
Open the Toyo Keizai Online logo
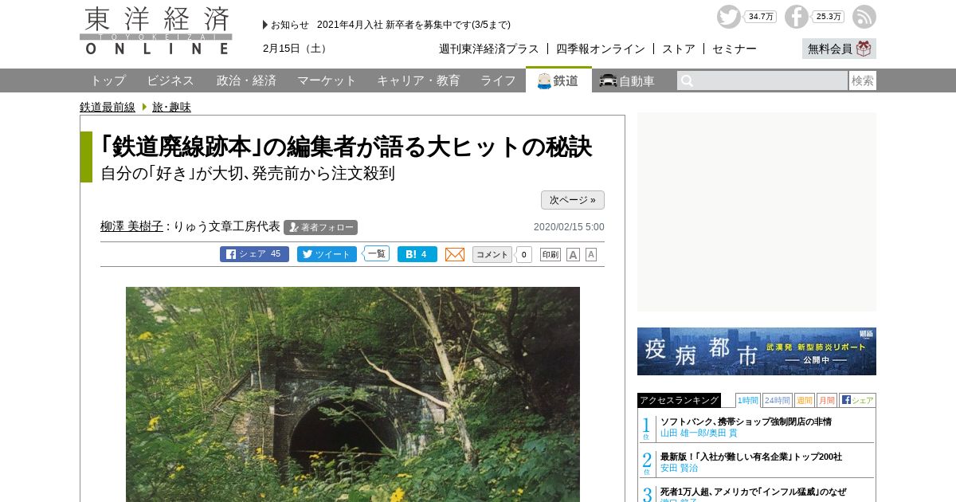156,31
